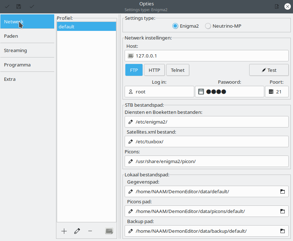The image size is (293, 241).
Task: Click the save floppy disk icon in header
Action: 19,6
